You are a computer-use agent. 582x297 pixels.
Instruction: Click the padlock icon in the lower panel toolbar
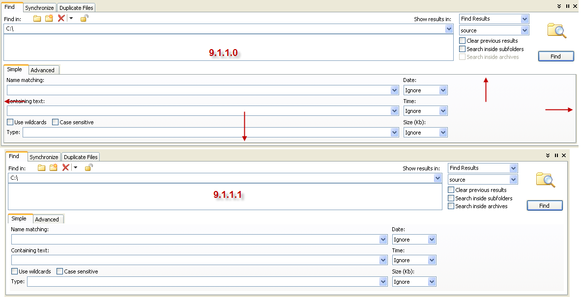click(89, 167)
